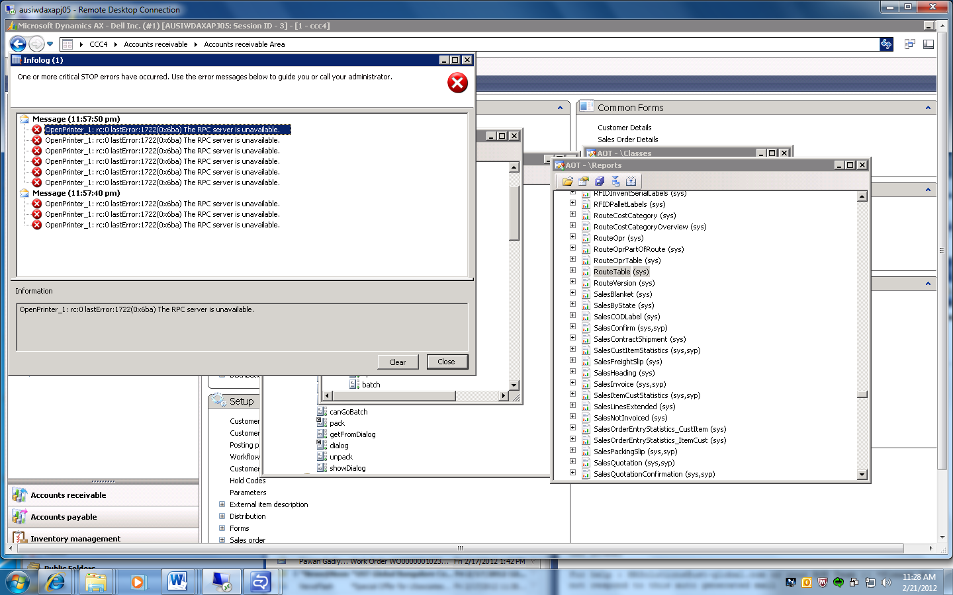Expand External item description setup node

pos(222,504)
